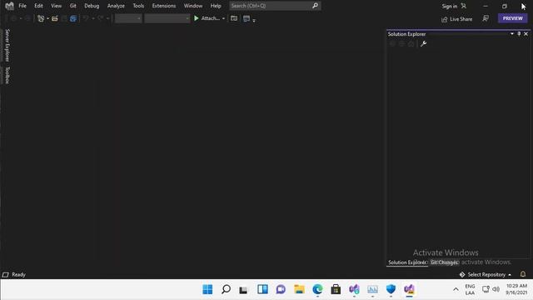Open the Analyze menu
Image resolution: width=533 pixels, height=300 pixels.
(116, 6)
